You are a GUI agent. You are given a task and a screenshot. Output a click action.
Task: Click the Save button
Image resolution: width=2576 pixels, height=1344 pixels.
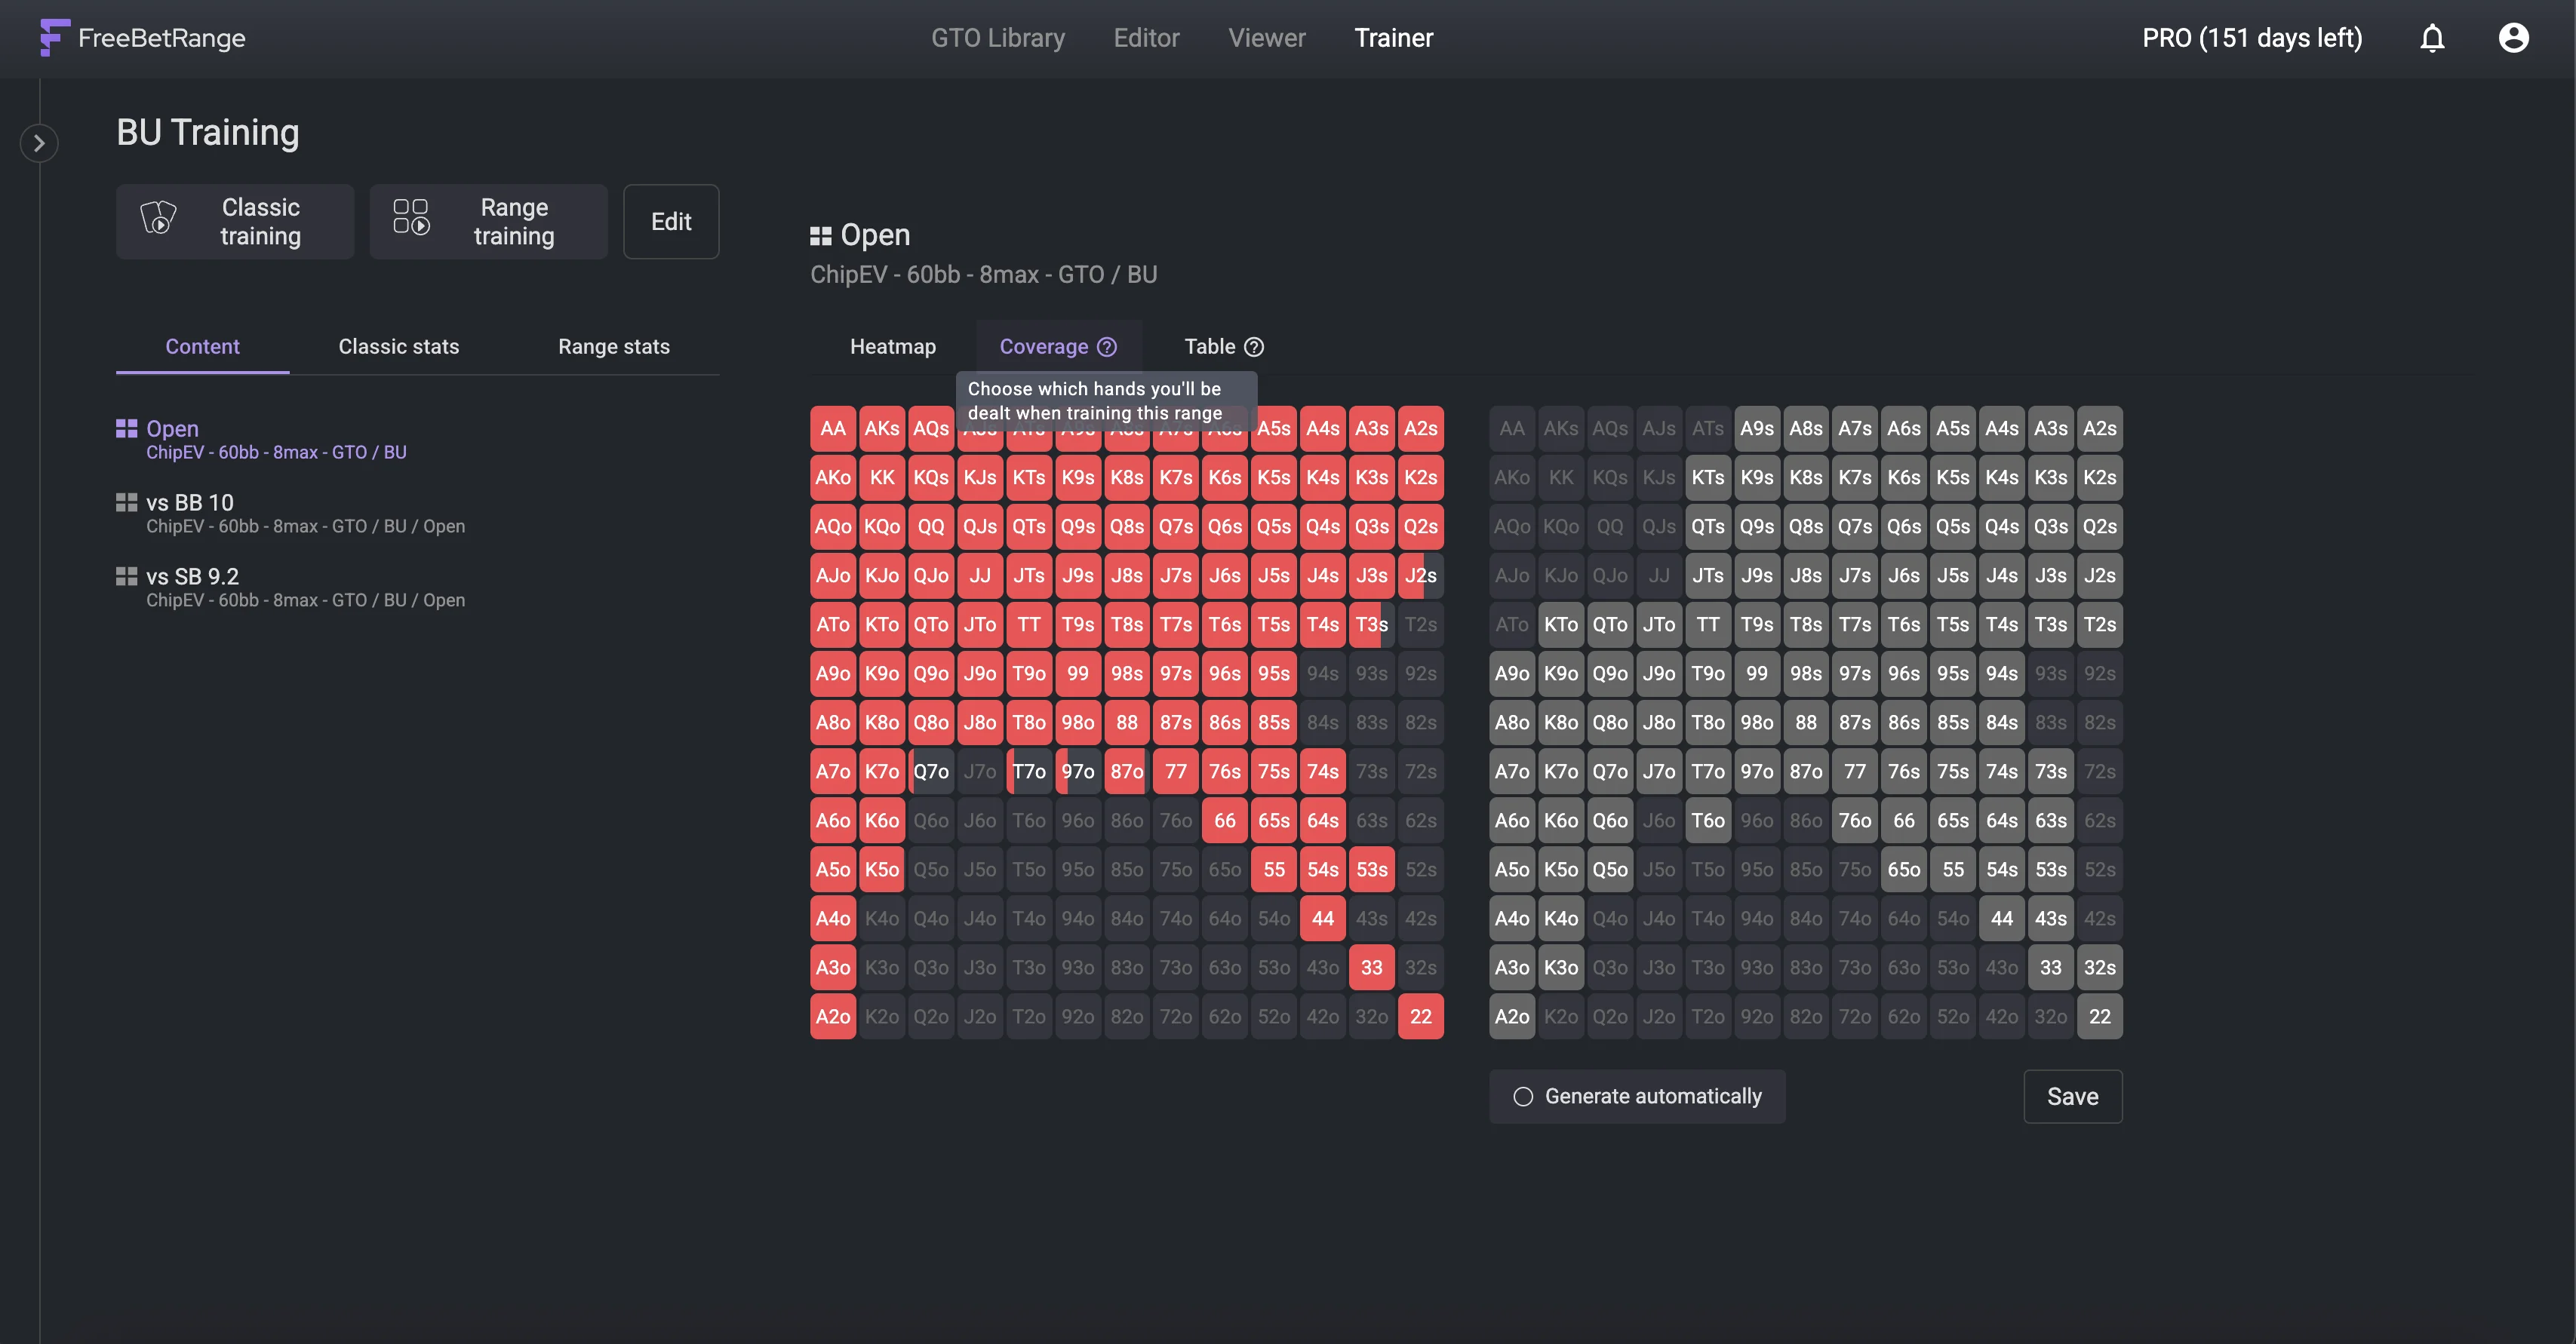[x=2072, y=1096]
